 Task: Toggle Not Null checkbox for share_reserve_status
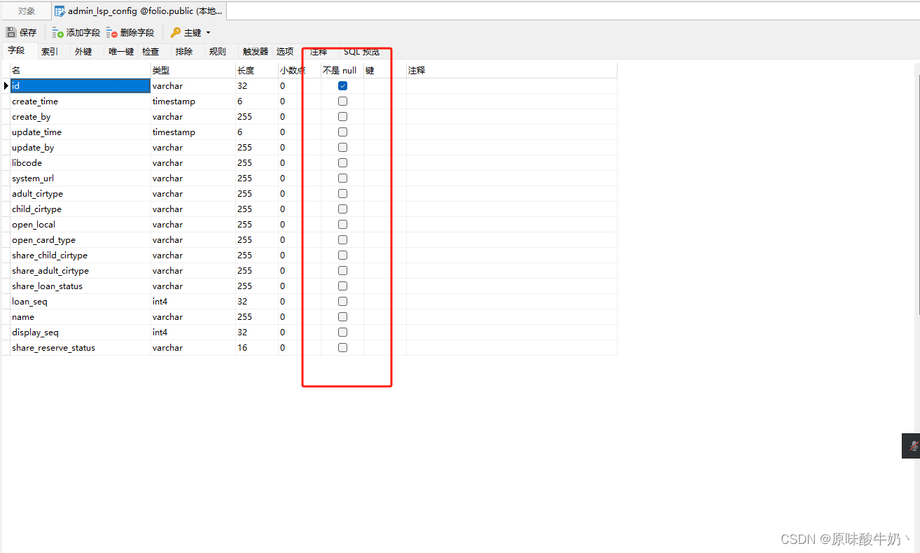342,347
